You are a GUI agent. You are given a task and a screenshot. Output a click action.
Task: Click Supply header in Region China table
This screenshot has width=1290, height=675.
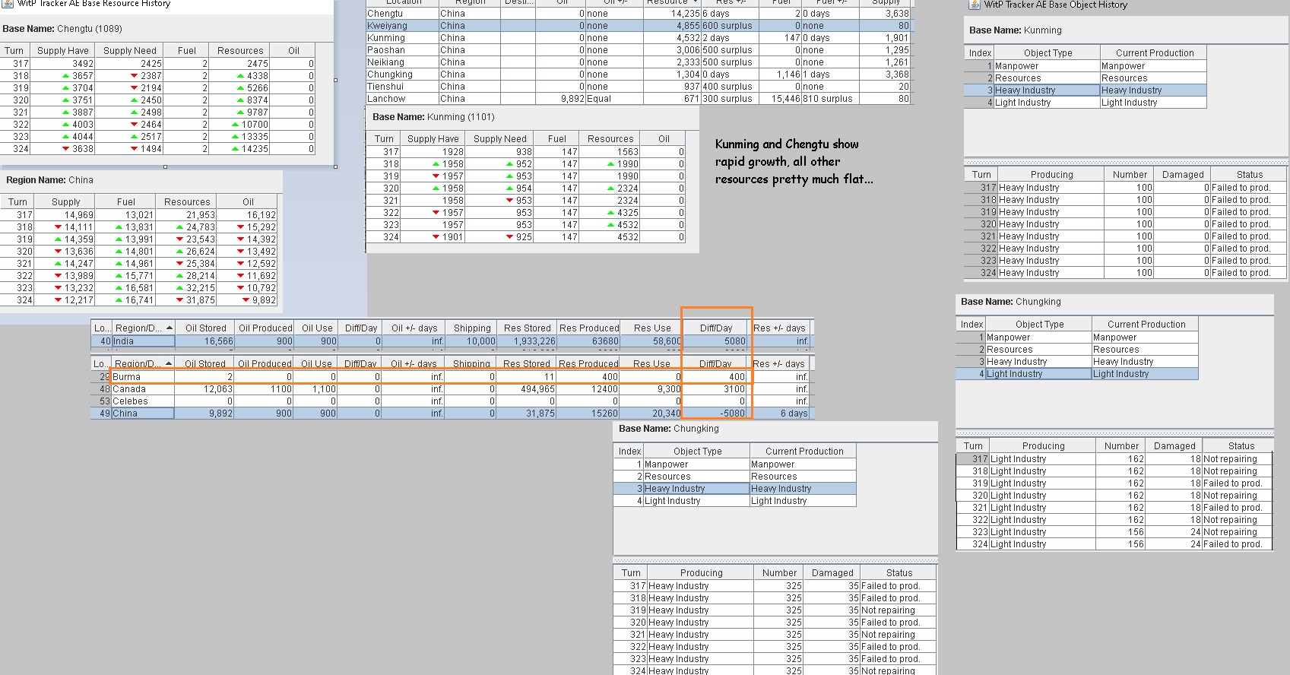click(x=66, y=202)
